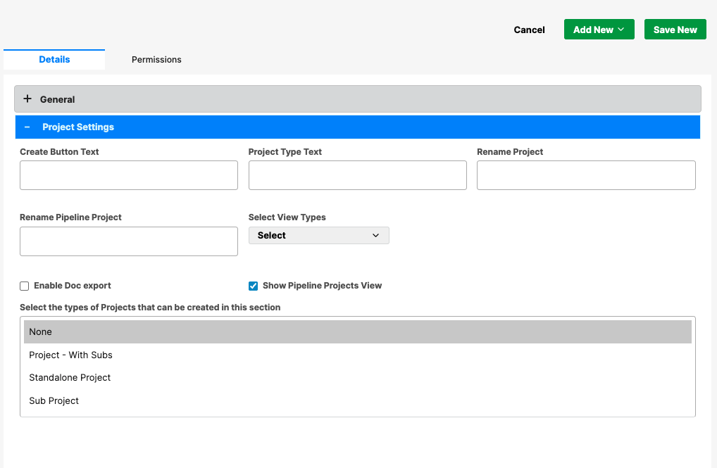Select Standalone Project in the list

(358, 377)
